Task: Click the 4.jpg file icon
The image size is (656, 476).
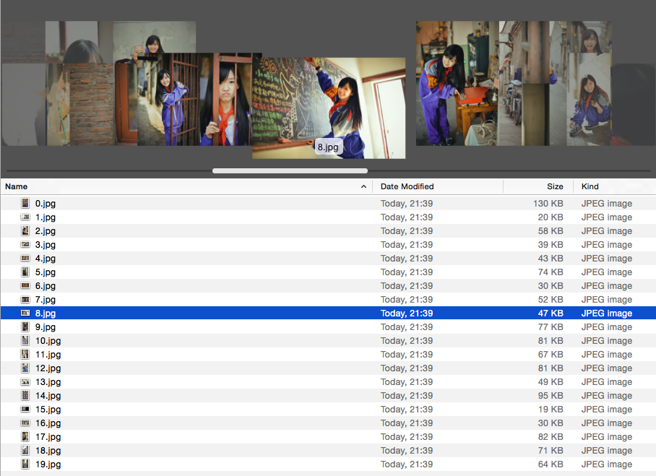Action: coord(25,258)
